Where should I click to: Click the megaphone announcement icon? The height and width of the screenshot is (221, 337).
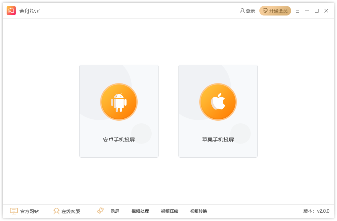100,210
